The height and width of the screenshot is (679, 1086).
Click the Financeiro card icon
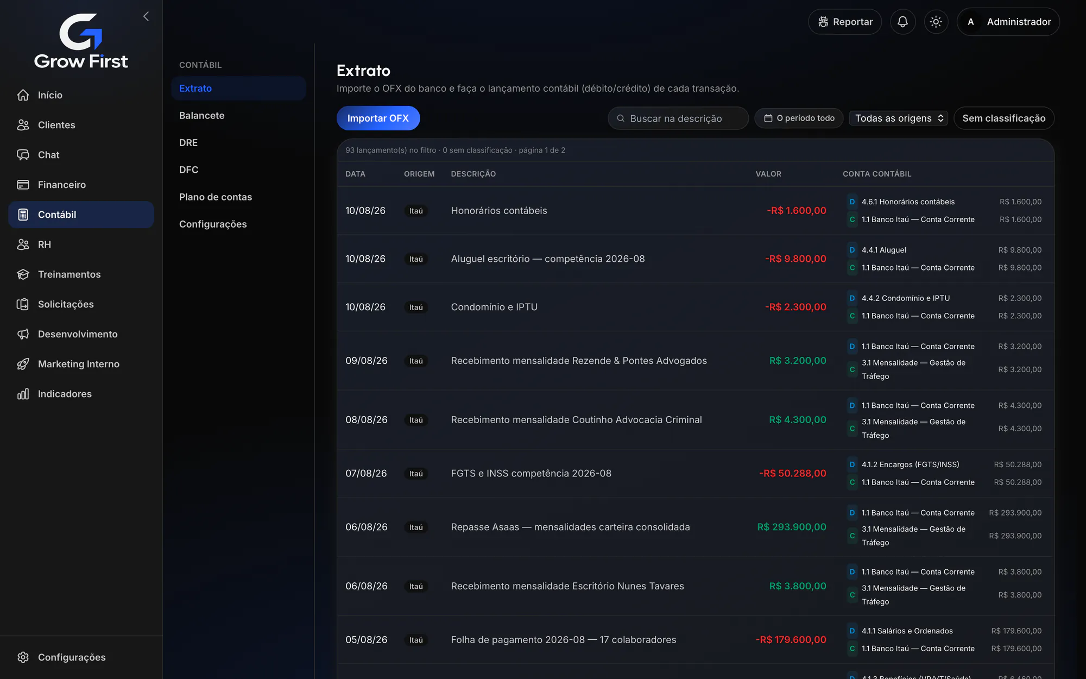coord(23,185)
